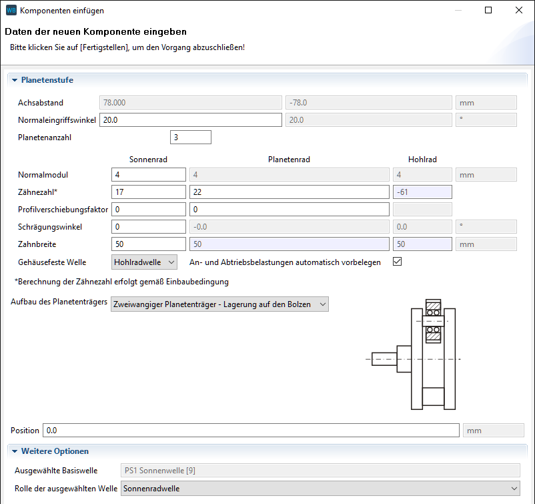Click Planetenrad Zähnezahl field with 22

289,192
